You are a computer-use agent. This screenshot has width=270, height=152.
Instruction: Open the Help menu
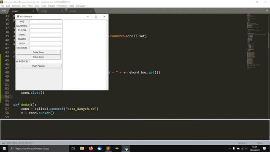click(71, 6)
